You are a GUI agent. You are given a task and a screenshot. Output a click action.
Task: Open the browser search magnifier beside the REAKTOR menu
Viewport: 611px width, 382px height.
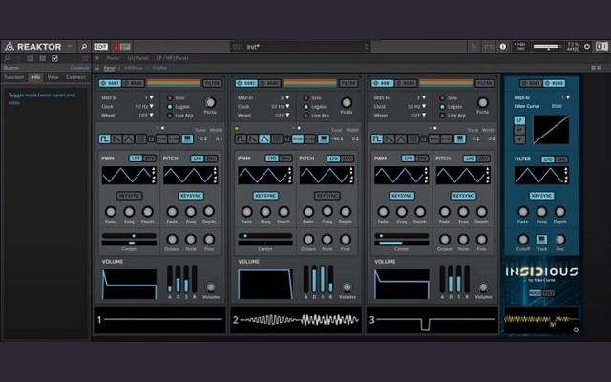coord(84,47)
